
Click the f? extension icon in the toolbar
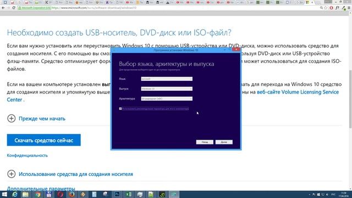coord(337,8)
